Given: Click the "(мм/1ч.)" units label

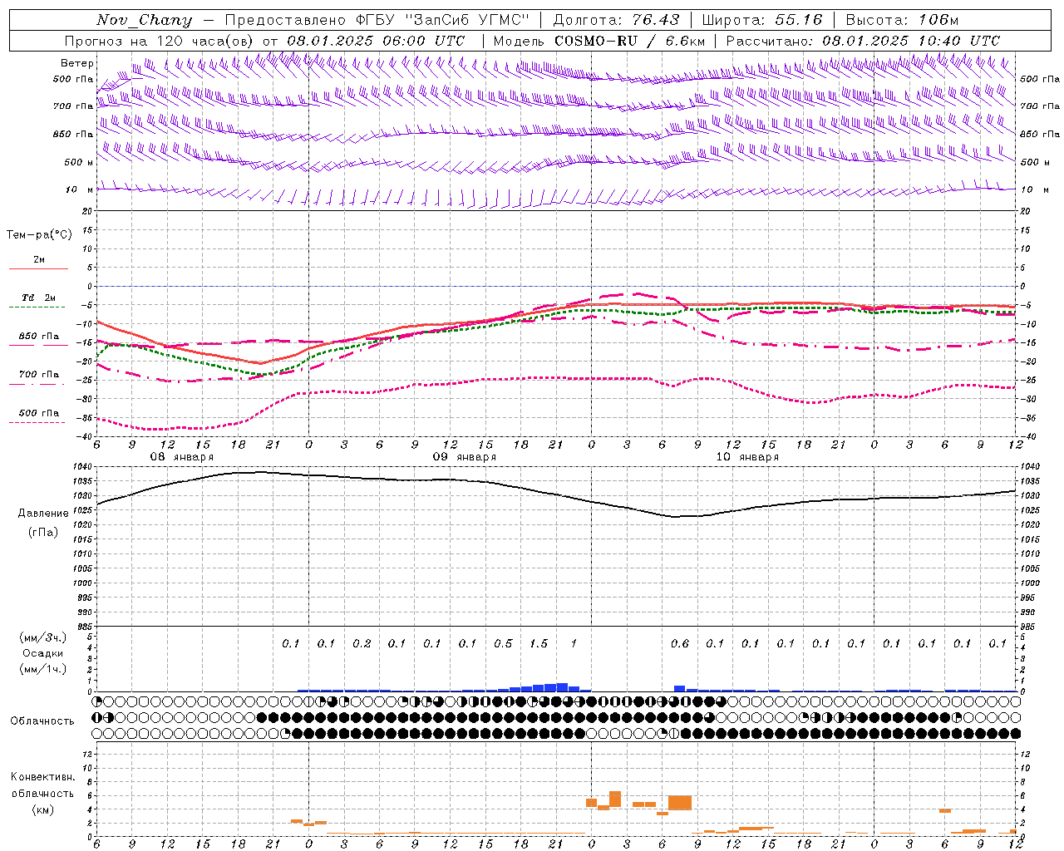Looking at the screenshot, I should pos(43,669).
